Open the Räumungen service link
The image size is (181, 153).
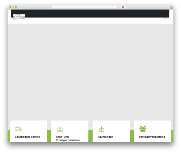click(105, 137)
